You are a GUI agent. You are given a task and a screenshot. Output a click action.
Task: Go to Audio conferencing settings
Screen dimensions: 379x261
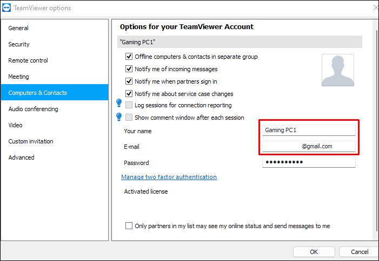[x=33, y=109]
